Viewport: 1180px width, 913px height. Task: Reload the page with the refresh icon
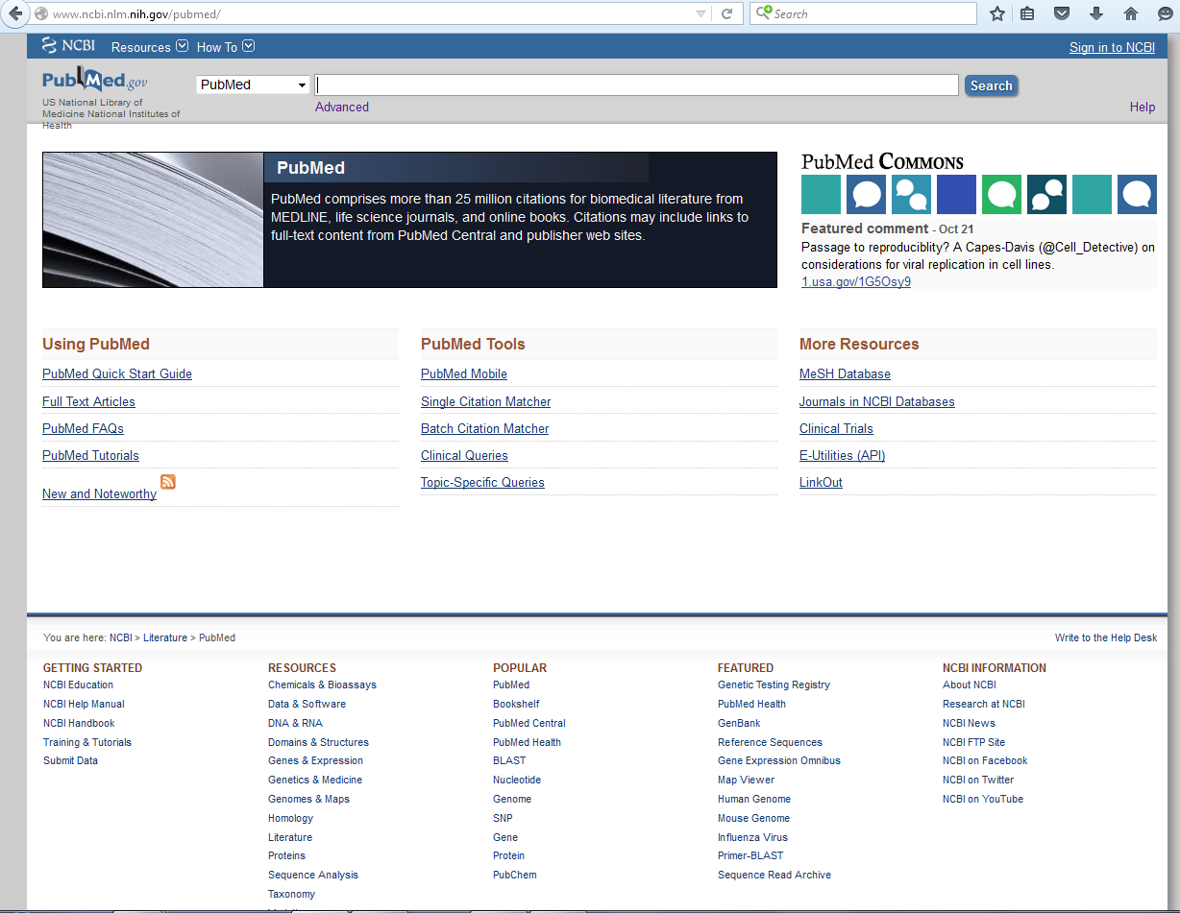(727, 13)
